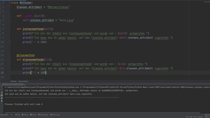
Task: Collapse the instanzmethode fold marker
Action: pos(10,29)
